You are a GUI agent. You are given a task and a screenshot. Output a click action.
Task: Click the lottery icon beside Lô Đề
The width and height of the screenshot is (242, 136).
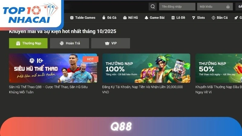pos(173,18)
